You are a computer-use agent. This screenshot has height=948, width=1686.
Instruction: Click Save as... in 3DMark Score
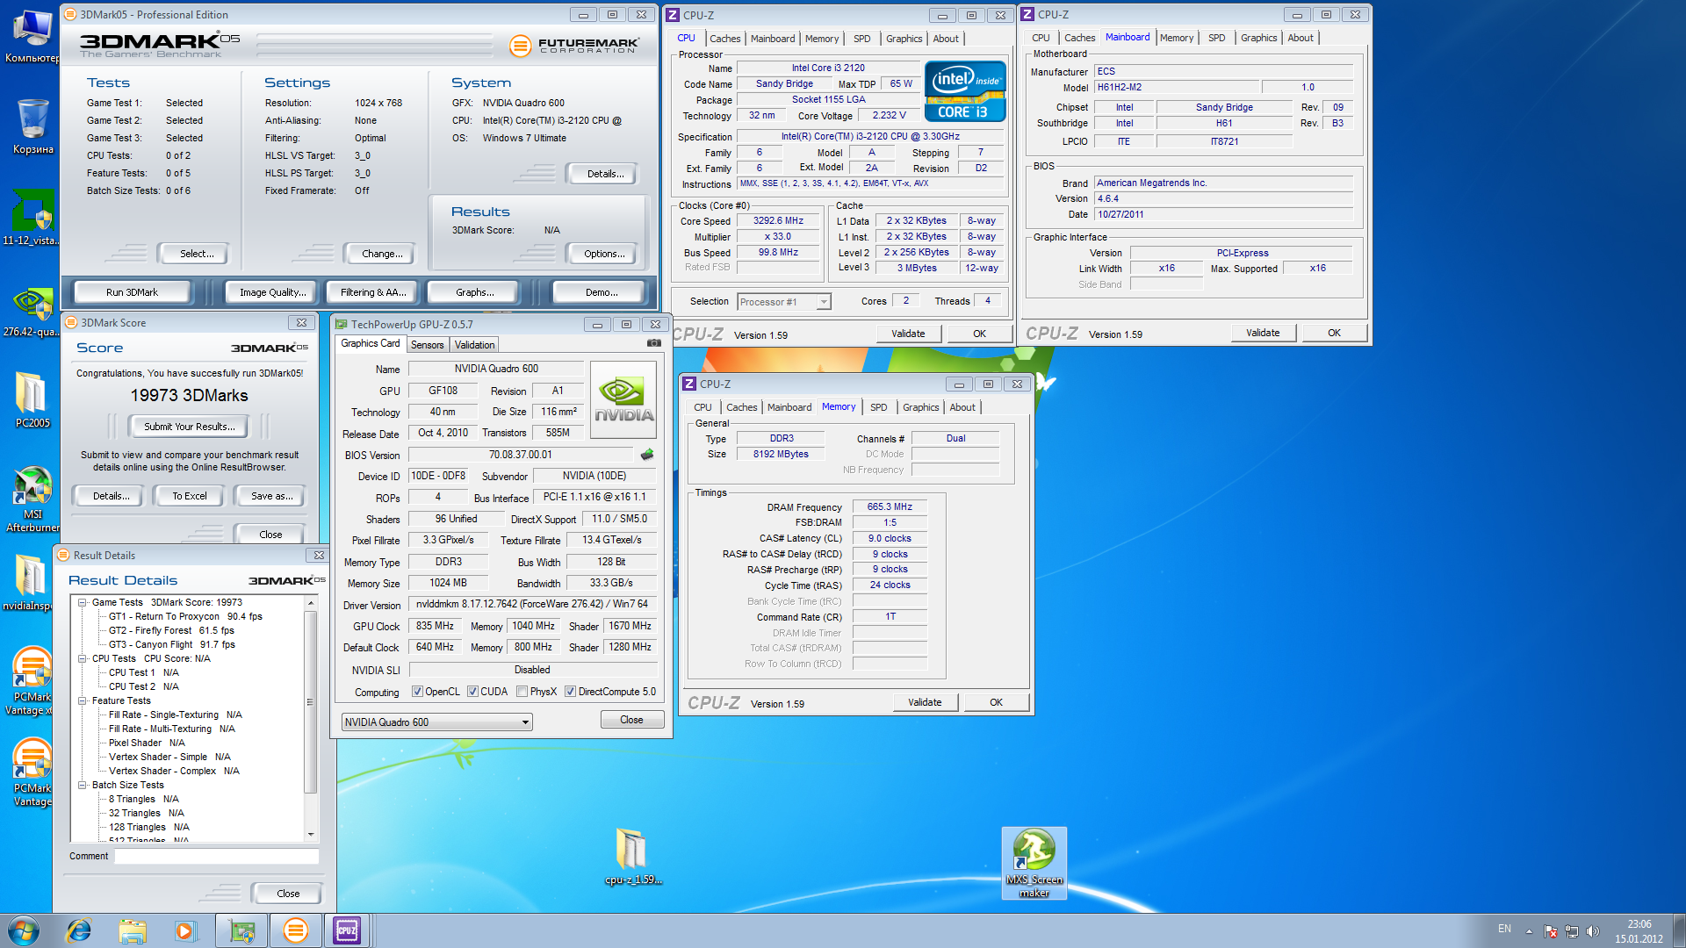tap(271, 496)
